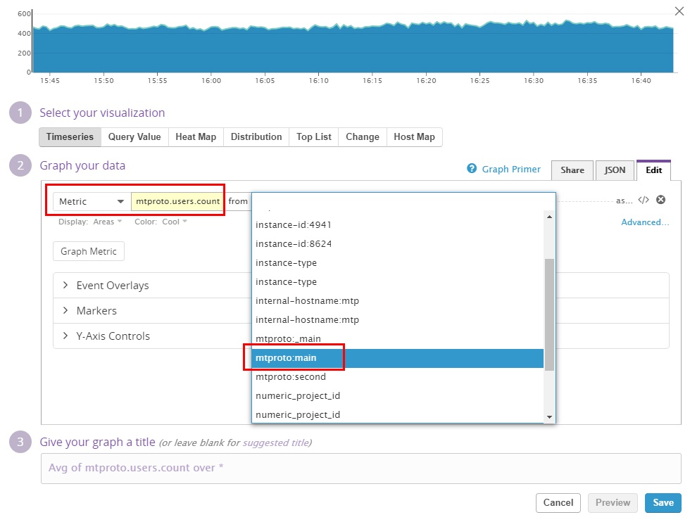
Task: Click the Cancel button
Action: [558, 502]
